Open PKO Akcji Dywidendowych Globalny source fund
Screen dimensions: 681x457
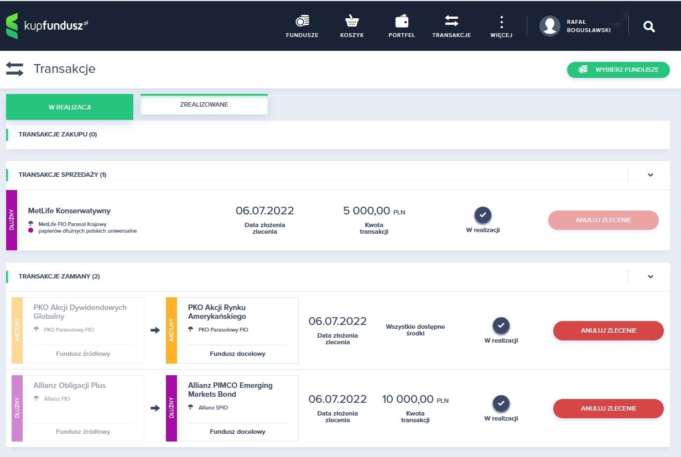(x=80, y=312)
